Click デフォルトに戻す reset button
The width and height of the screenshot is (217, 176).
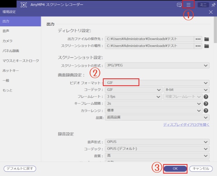[x=20, y=169]
